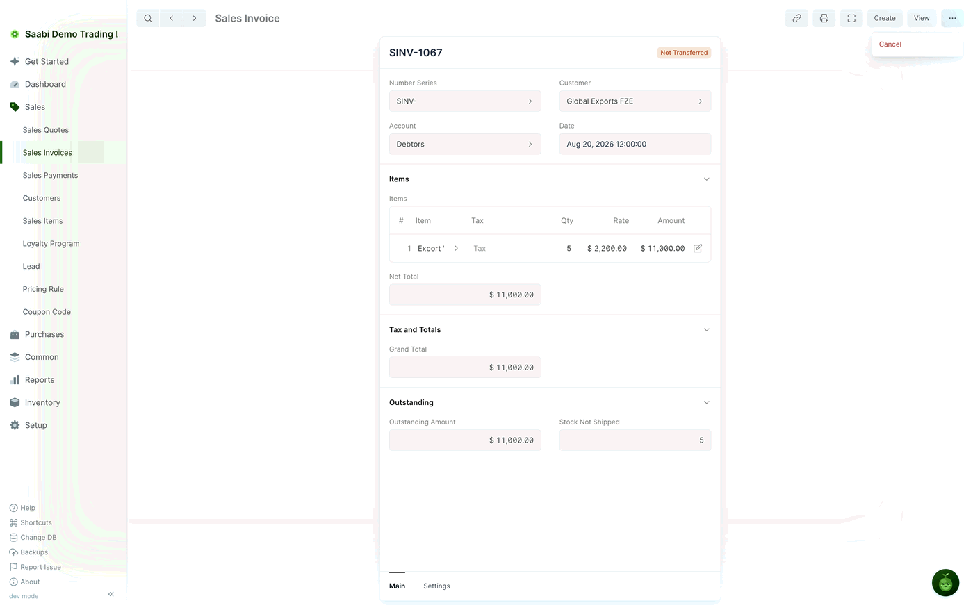The image size is (973, 610).
Task: Open the Change DB link
Action: (x=33, y=538)
